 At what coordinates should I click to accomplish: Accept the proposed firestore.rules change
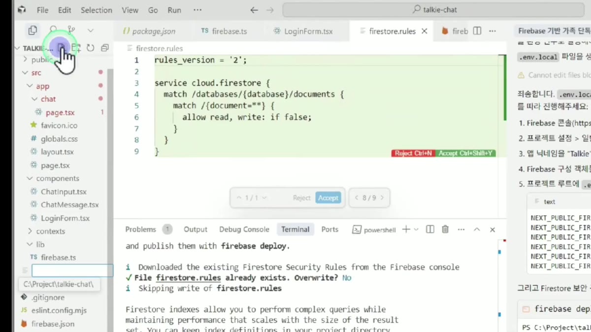(328, 198)
